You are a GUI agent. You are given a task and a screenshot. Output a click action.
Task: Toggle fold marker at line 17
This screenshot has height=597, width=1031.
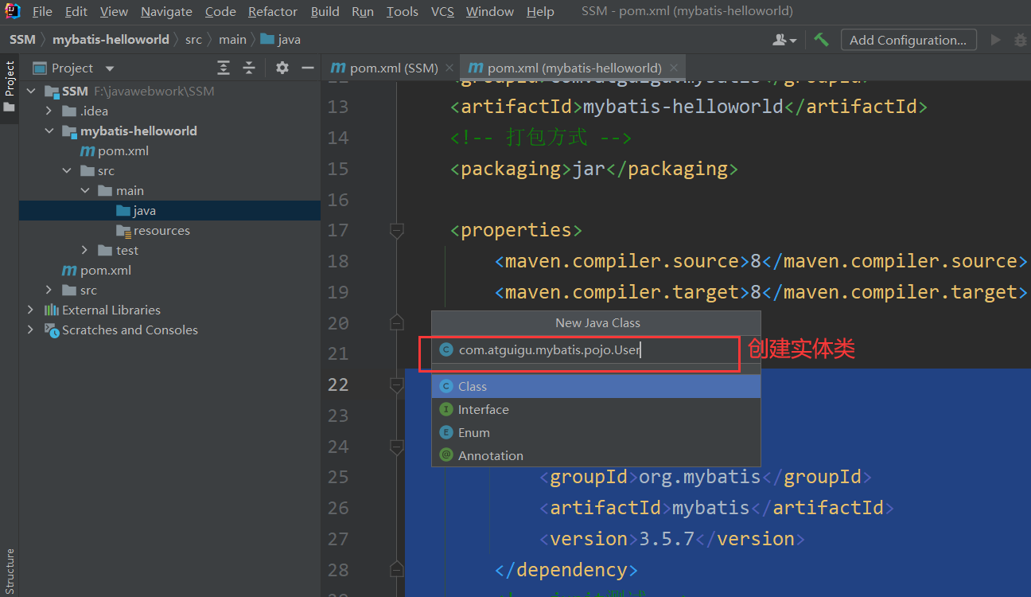pos(396,230)
